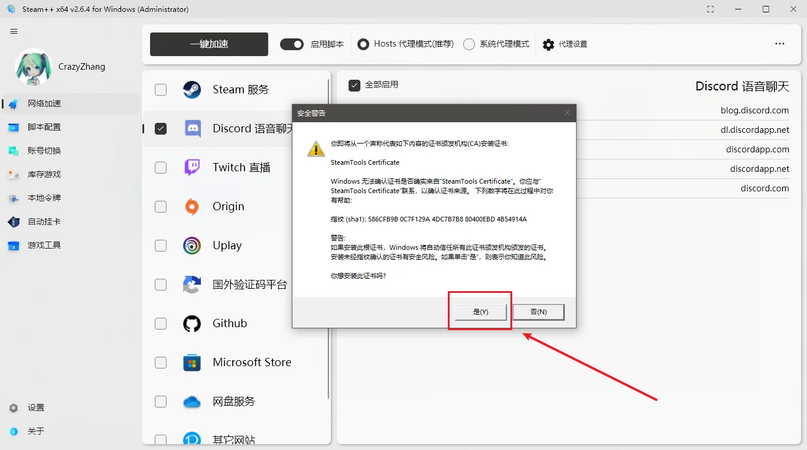Click the Origin logo icon
This screenshot has height=450, width=807.
coord(192,207)
